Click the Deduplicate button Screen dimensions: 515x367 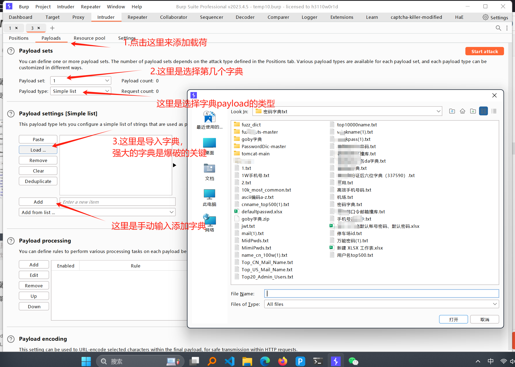pyautogui.click(x=38, y=181)
